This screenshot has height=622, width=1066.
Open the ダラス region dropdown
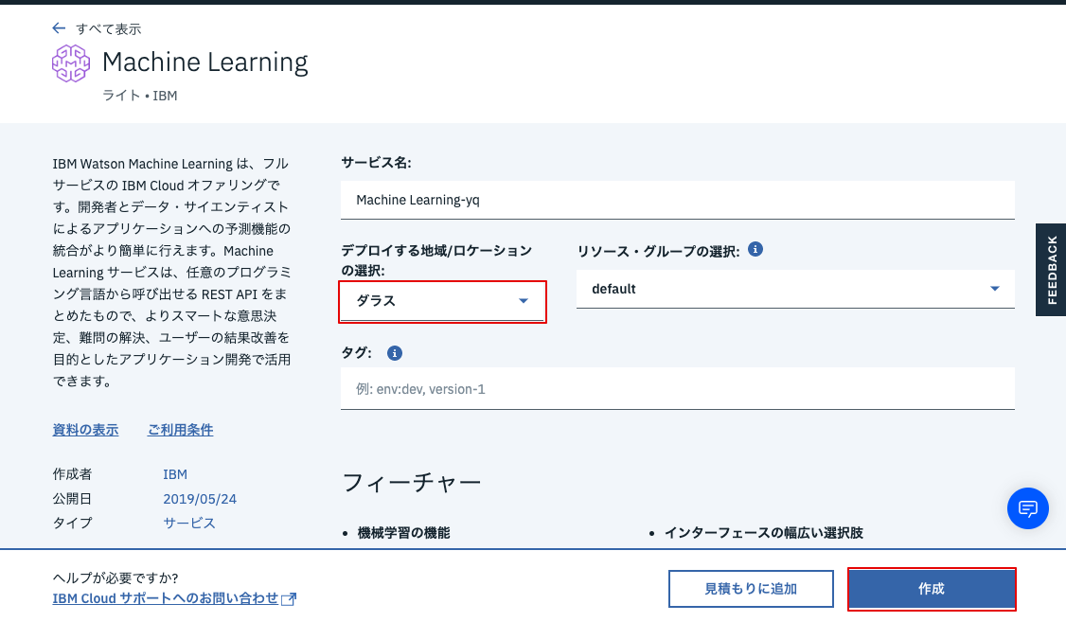pyautogui.click(x=442, y=301)
